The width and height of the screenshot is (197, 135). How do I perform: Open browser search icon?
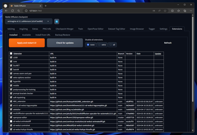[x=19, y=11]
